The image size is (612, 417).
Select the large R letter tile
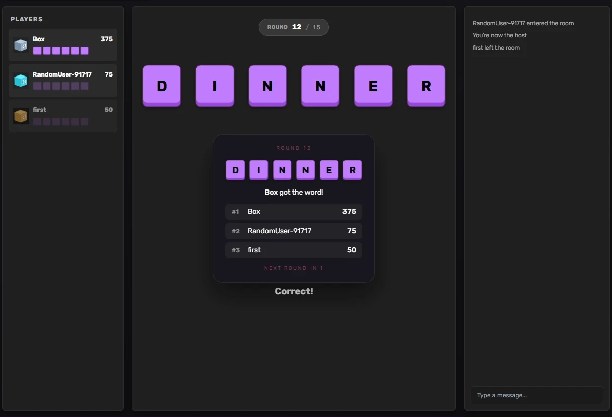tap(426, 86)
